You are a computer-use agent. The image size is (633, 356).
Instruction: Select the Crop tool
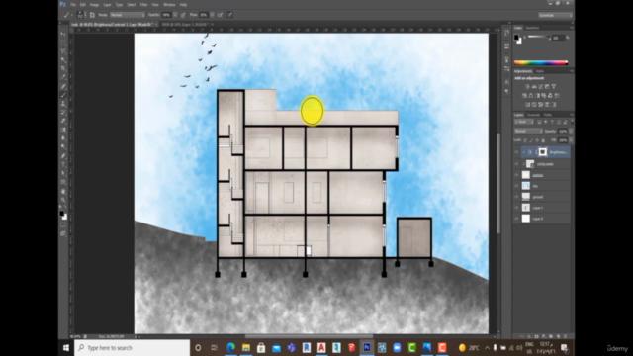tap(63, 68)
